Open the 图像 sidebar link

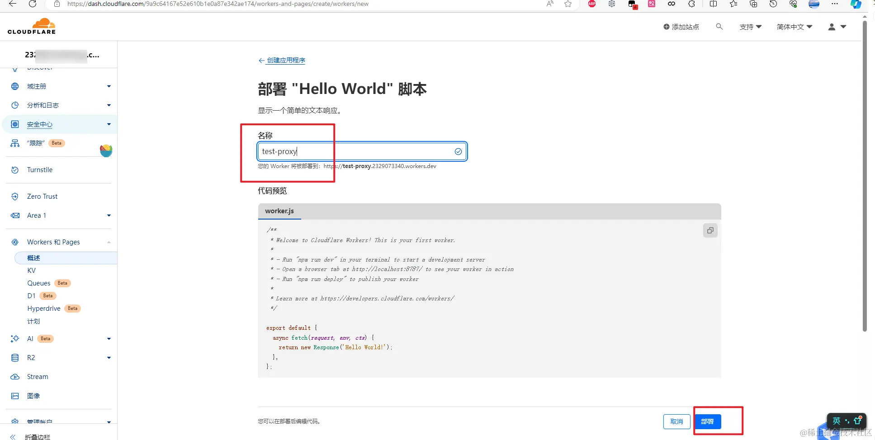33,396
